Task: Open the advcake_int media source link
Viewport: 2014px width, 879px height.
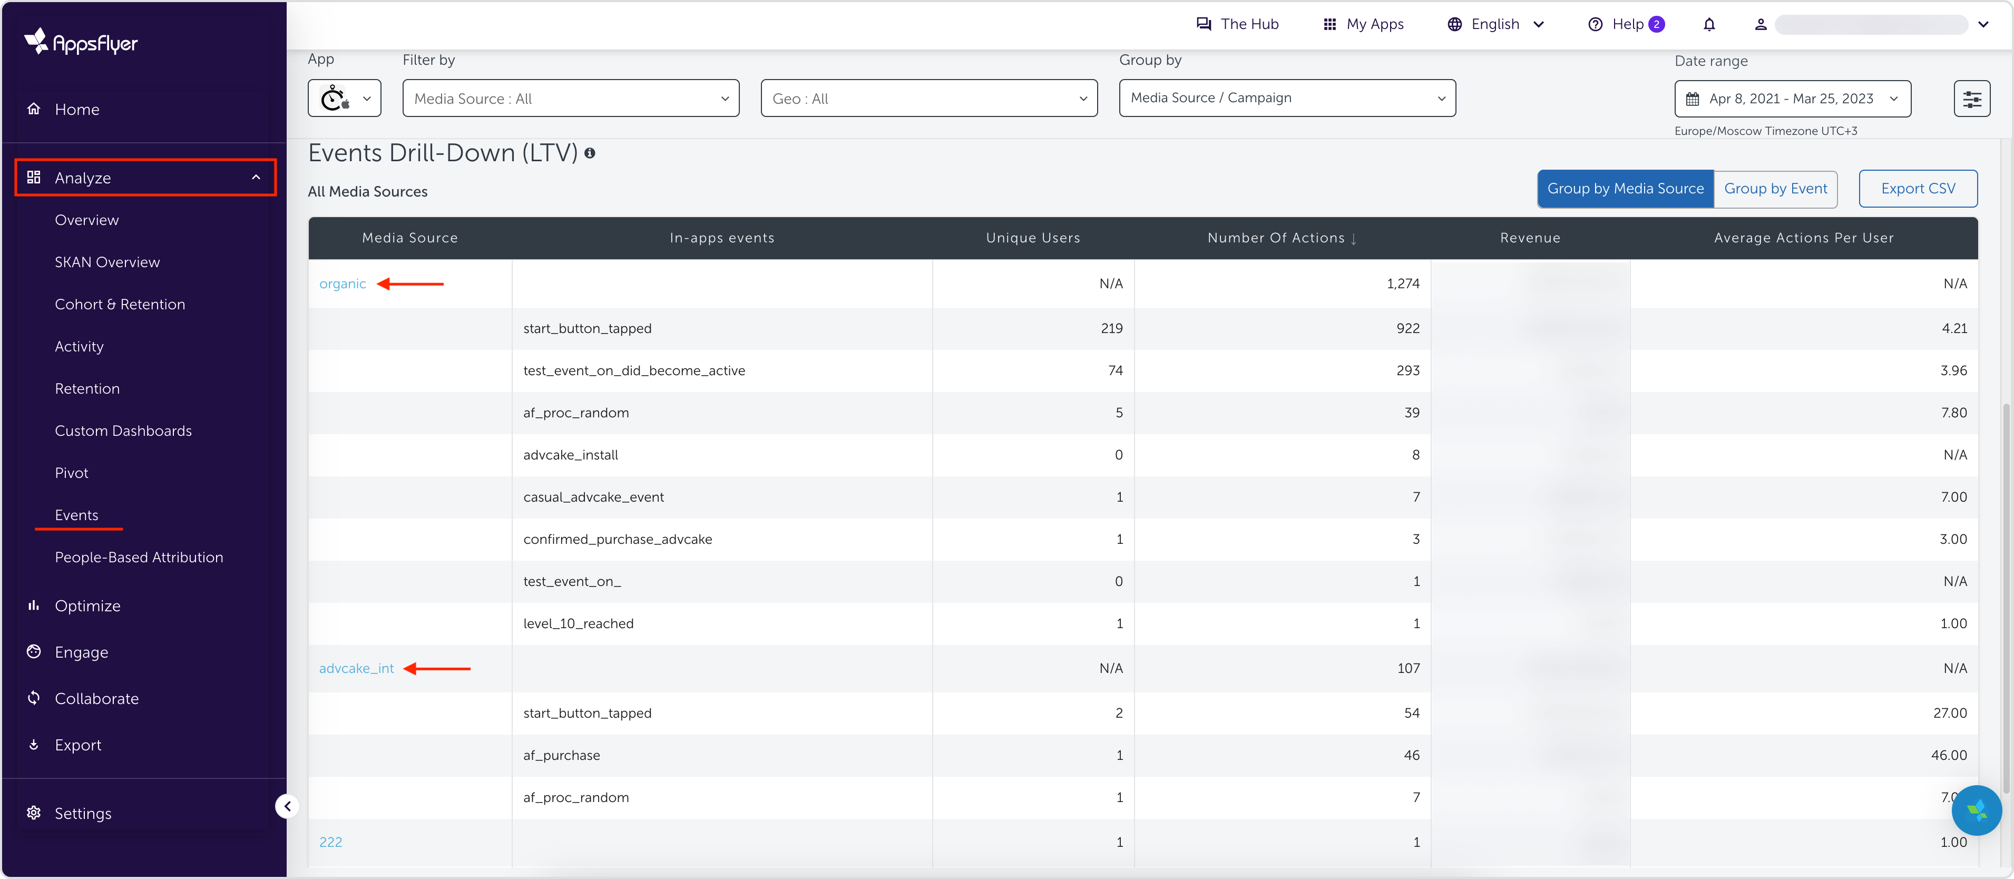Action: 357,668
